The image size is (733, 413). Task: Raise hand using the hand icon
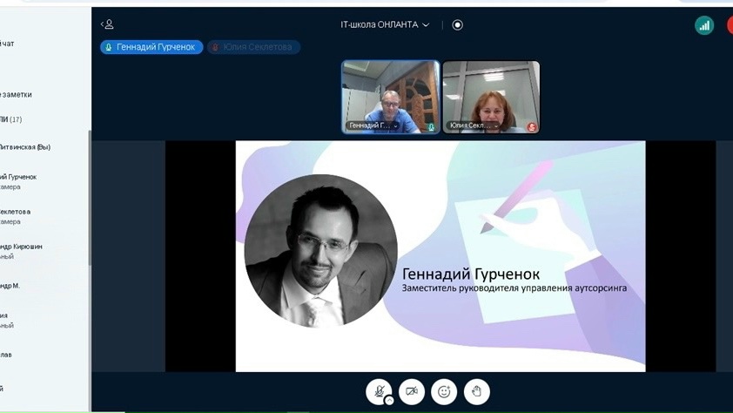point(476,391)
